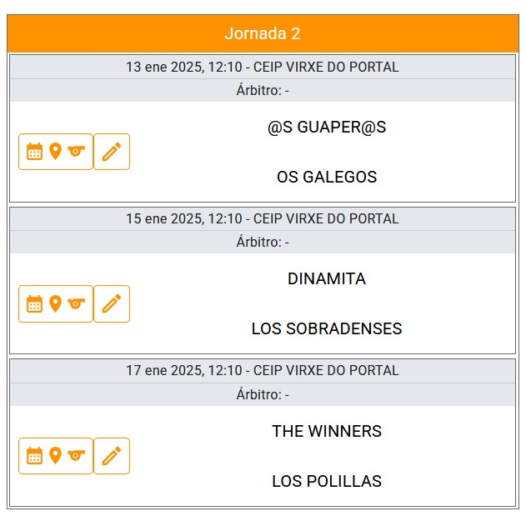Click the Jornada 2 header
Image resolution: width=526 pixels, height=516 pixels.
pos(263,33)
